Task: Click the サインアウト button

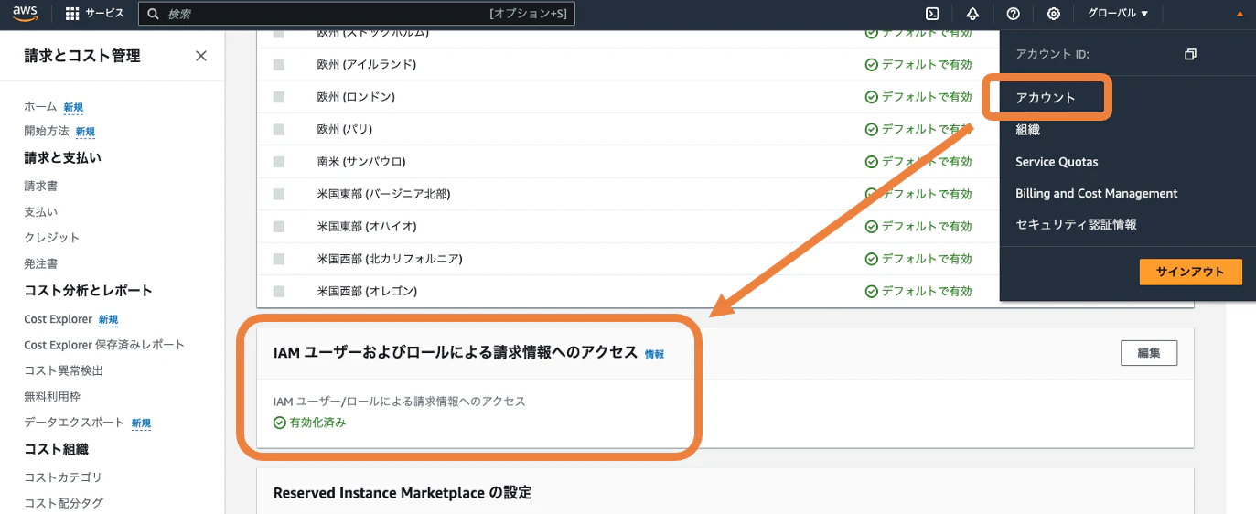Action: [1190, 273]
